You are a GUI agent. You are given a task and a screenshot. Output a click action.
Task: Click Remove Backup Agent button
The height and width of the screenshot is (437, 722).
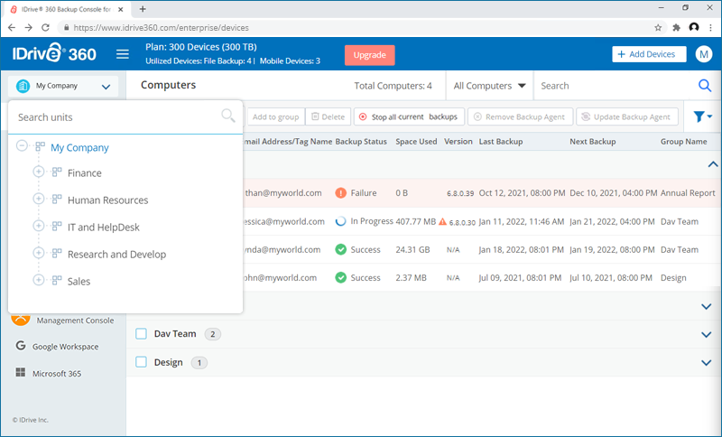[520, 117]
